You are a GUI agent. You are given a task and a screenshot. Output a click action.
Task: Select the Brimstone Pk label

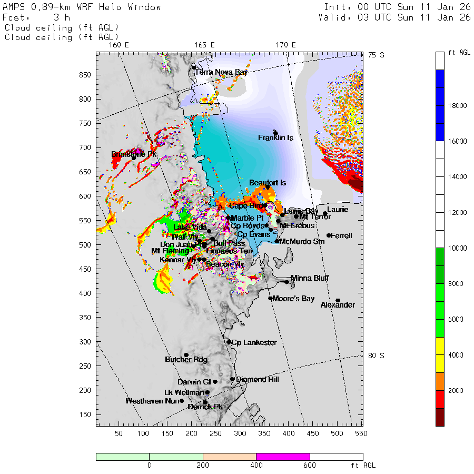134,154
